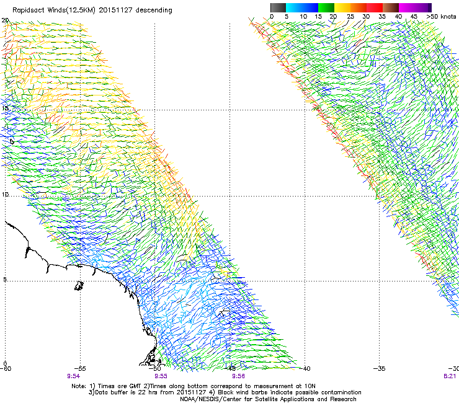Click the 'Times are GMT' note line
Viewport: 459px width, 403px height.
(194, 386)
